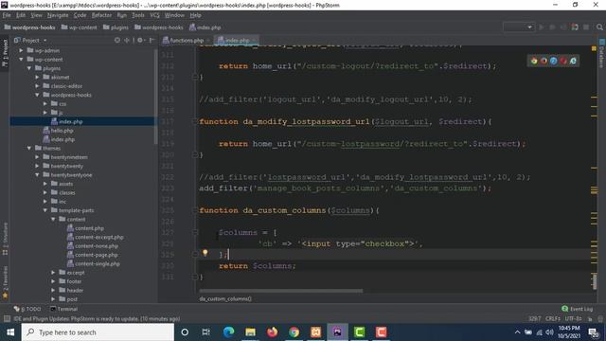
Task: Toggle the Favorites side tool window stripe
Action: 5,282
